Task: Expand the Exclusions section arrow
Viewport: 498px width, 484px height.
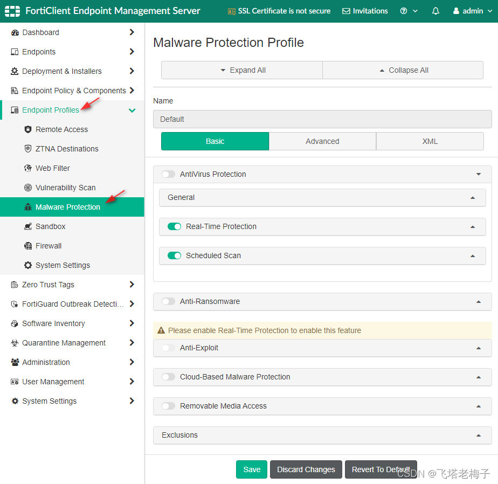Action: 479,435
